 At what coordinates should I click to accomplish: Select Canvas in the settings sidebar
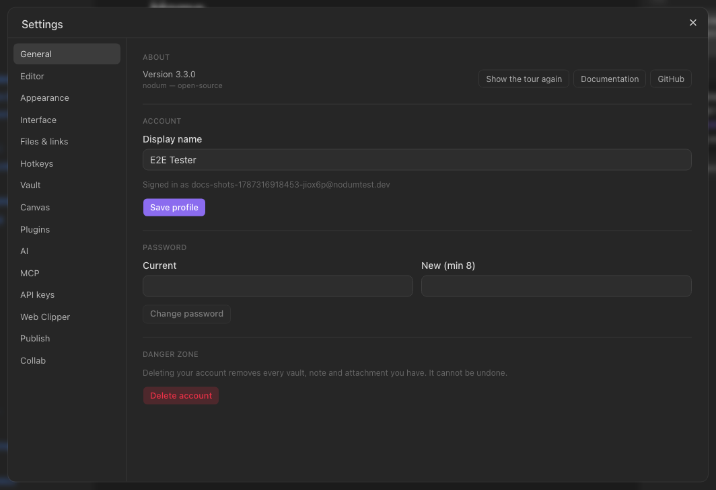click(67, 207)
